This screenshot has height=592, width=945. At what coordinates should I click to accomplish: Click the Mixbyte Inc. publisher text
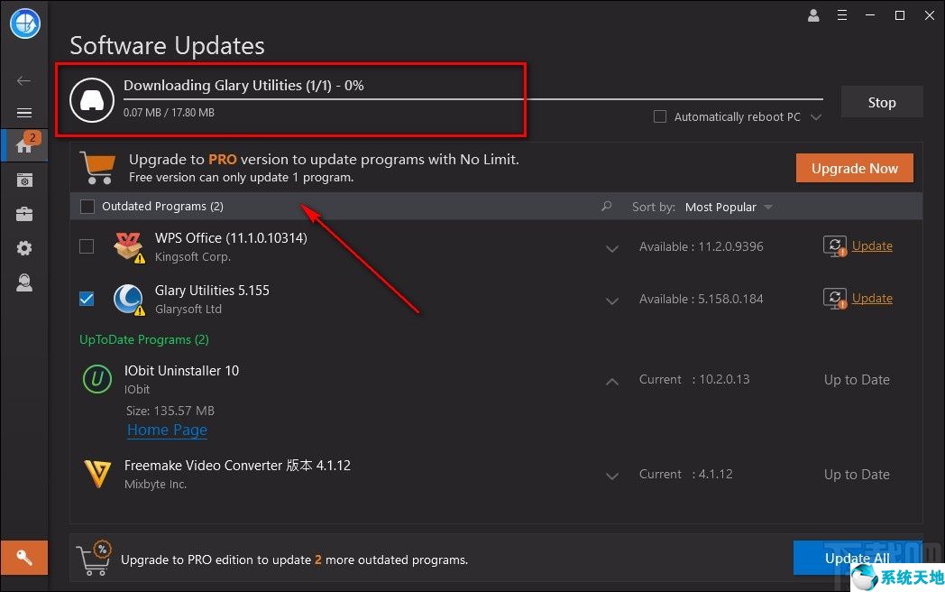point(155,484)
